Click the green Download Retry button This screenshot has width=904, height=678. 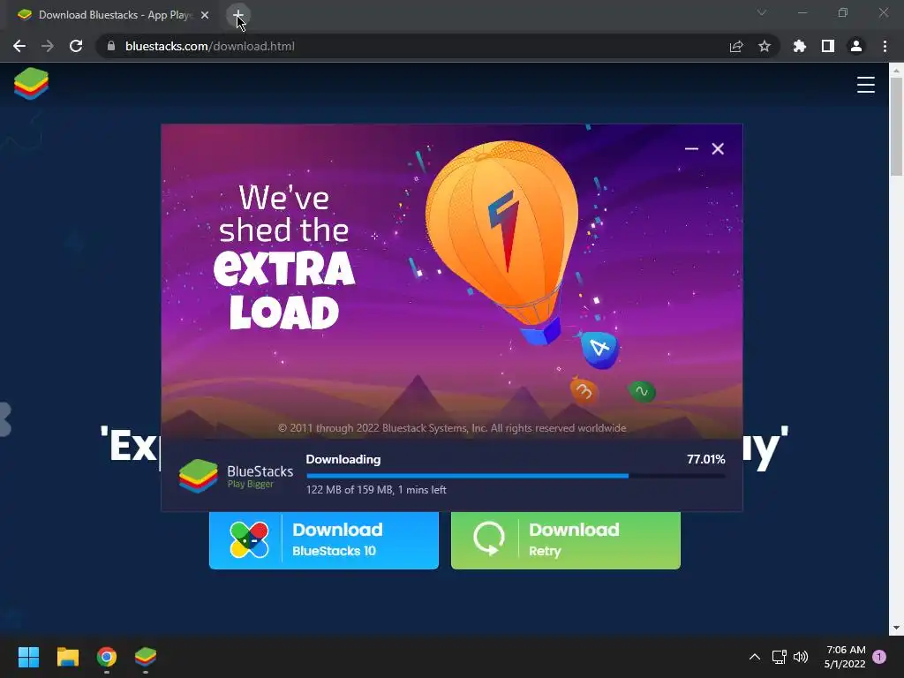(566, 540)
